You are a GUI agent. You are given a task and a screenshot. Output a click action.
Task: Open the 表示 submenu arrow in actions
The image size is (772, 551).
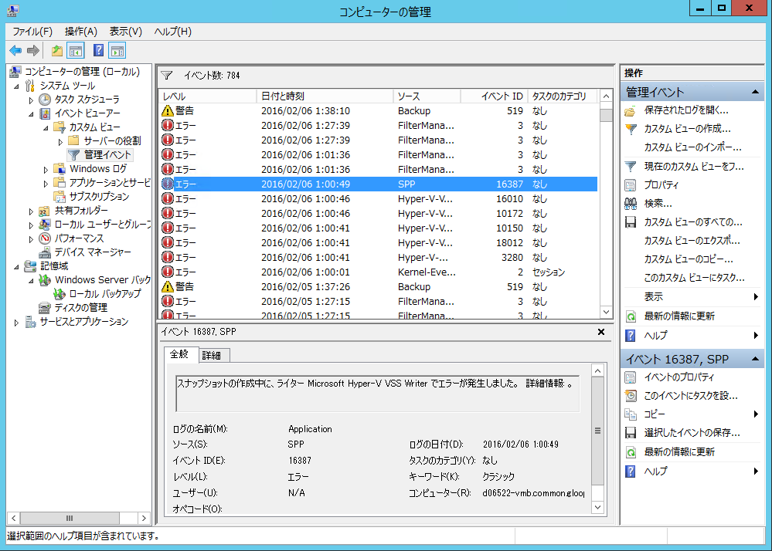point(755,296)
